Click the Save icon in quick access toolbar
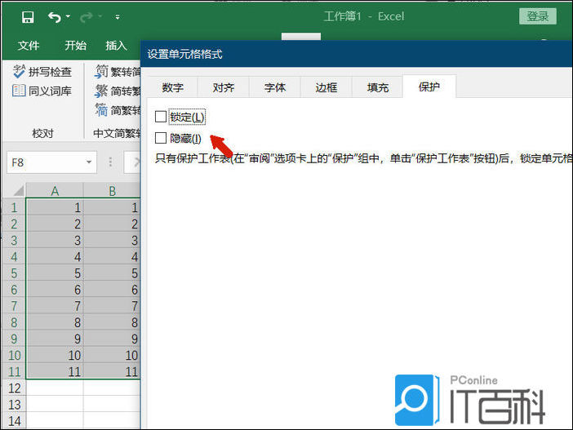 click(28, 17)
